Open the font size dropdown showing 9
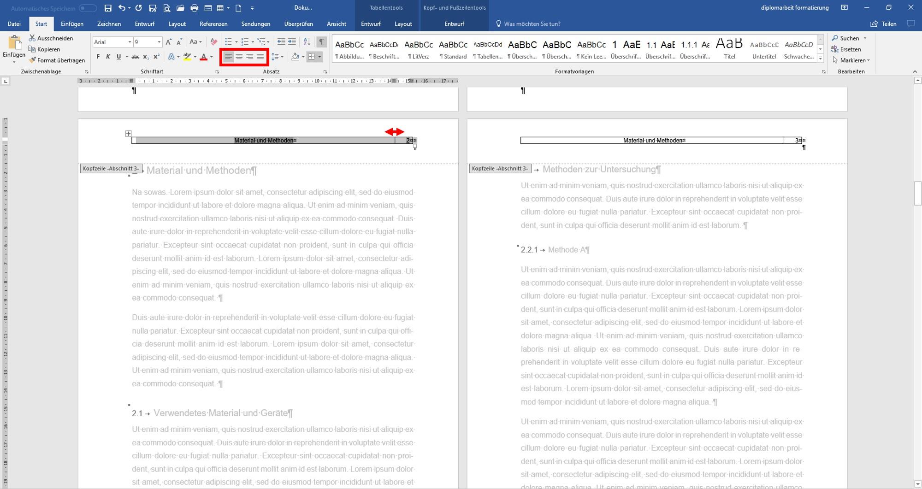This screenshot has height=489, width=922. pos(159,42)
